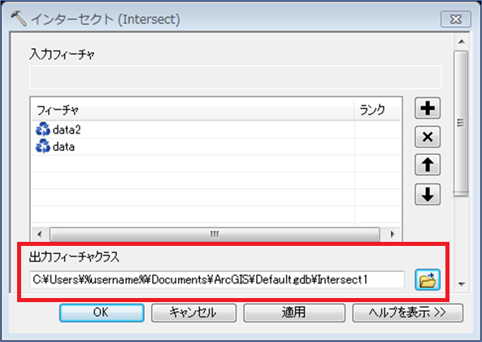This screenshot has height=342, width=482.
Task: Click the recycle icon next to data2
Action: (x=43, y=129)
